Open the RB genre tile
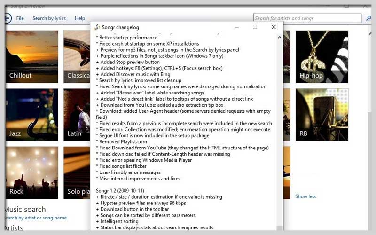The width and height of the screenshot is (376, 235). 322,115
